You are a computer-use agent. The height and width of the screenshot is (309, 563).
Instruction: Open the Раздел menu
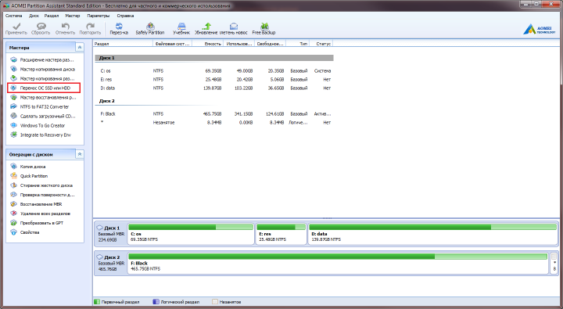pyautogui.click(x=52, y=16)
